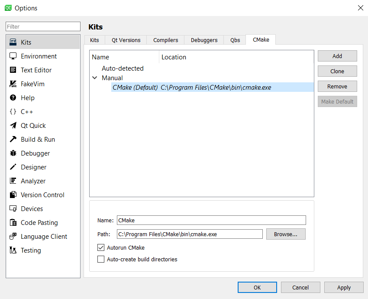Click the Name input field containing CMake
Viewport: 368px width, 299px height.
211,220
